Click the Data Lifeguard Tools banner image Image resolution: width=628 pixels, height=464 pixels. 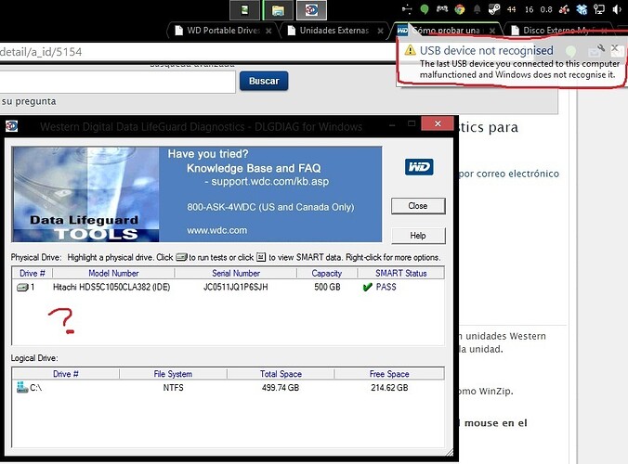[x=85, y=194]
